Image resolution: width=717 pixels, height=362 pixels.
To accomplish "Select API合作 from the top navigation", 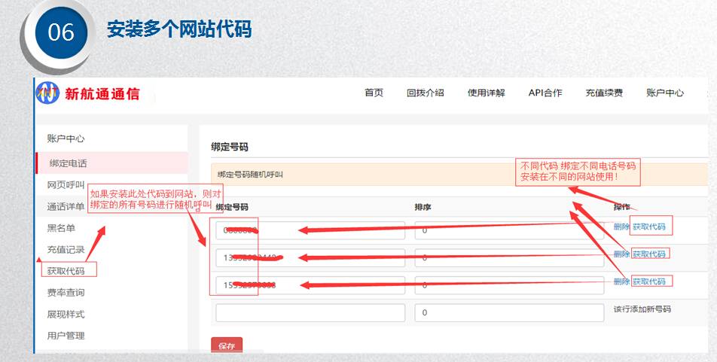I will 545,93.
